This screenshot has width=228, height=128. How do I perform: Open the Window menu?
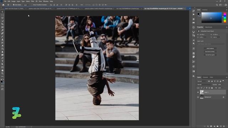(46, 1)
